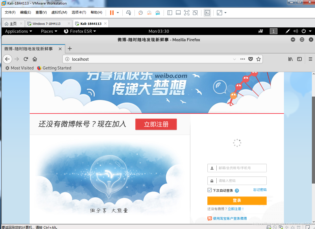The image size is (315, 229).
Task: Bookmark this page with the star icon
Action: pyautogui.click(x=258, y=59)
